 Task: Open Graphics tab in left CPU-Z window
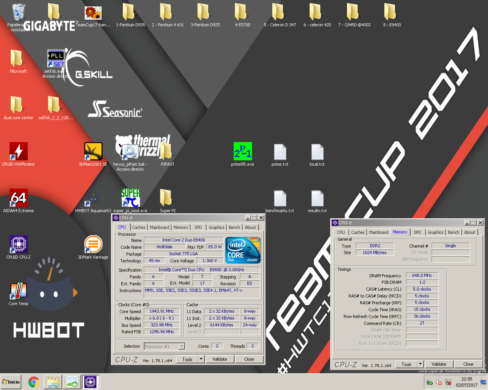217,227
